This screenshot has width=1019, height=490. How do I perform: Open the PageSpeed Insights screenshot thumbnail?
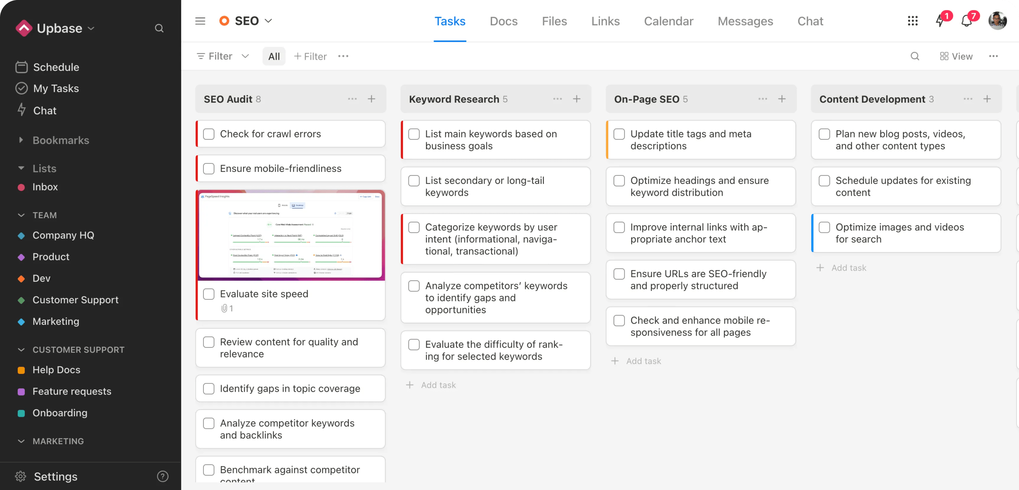pyautogui.click(x=290, y=235)
